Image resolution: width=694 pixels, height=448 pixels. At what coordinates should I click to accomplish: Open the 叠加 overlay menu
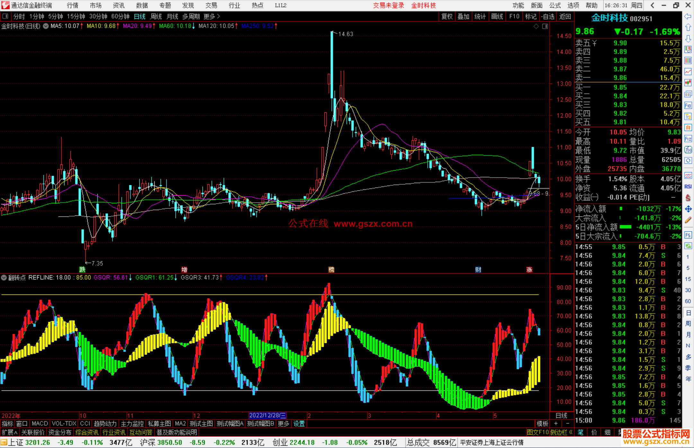[463, 16]
